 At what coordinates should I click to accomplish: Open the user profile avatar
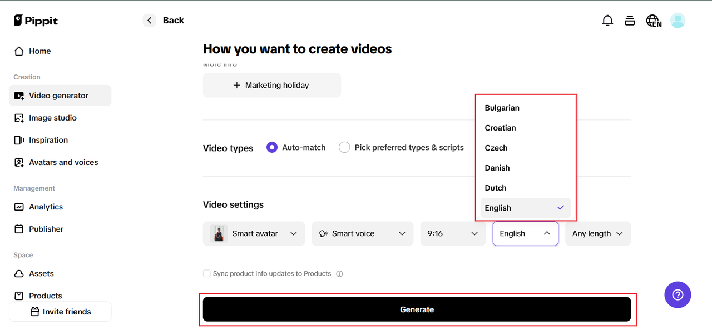[x=678, y=21]
